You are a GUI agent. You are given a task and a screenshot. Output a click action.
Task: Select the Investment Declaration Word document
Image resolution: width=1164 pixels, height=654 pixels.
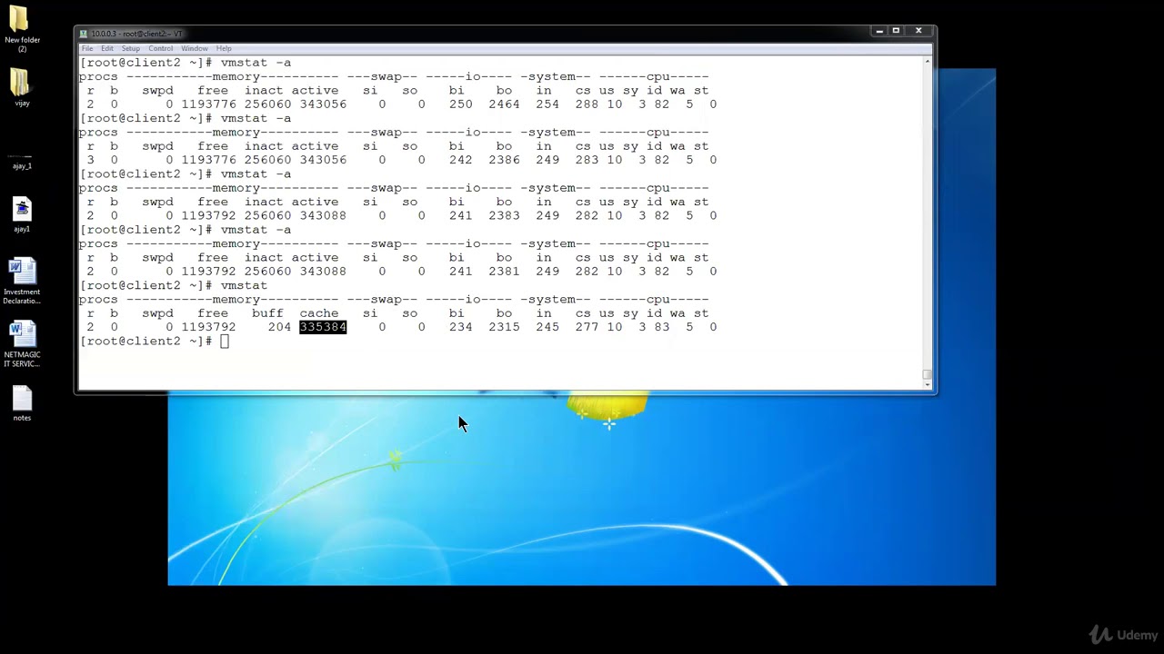22,282
